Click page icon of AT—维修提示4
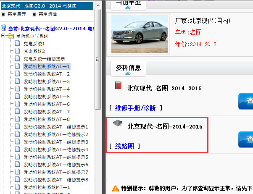 click(x=17, y=149)
